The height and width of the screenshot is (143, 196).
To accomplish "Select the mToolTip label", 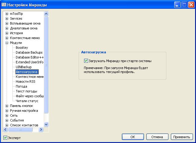I will tap(16, 14).
